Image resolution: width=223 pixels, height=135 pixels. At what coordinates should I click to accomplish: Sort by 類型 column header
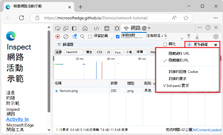tap(134, 83)
